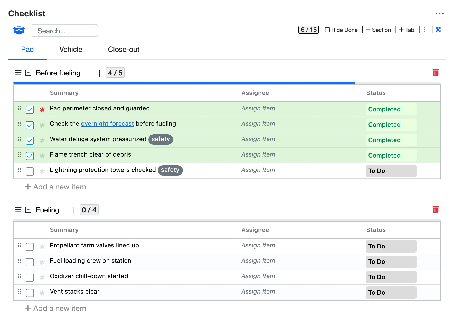Grab drag handle of Vent stacks row

(x=20, y=292)
